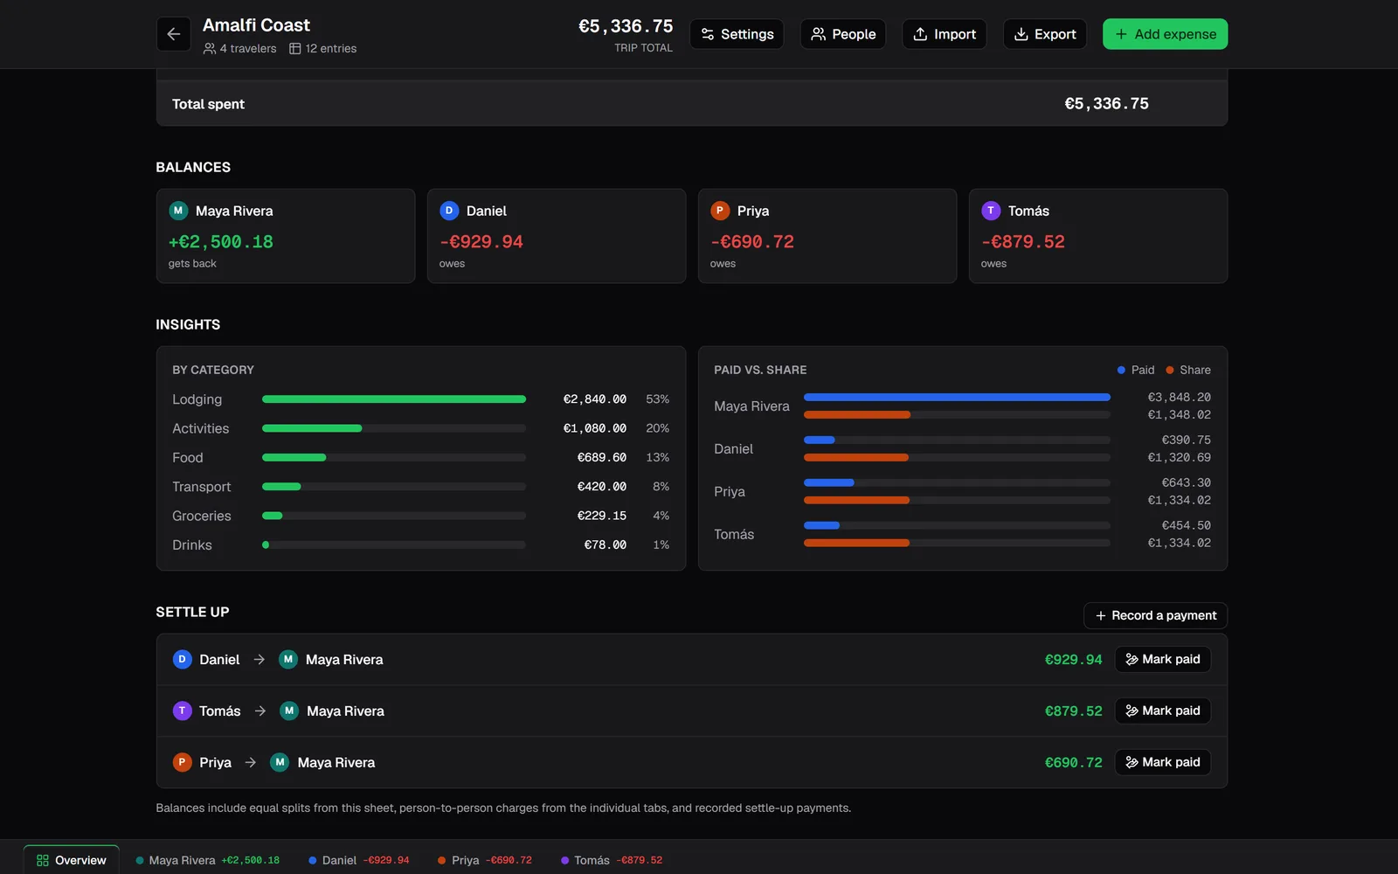Click the orange Share legend dot
The height and width of the screenshot is (874, 1398).
pos(1170,371)
